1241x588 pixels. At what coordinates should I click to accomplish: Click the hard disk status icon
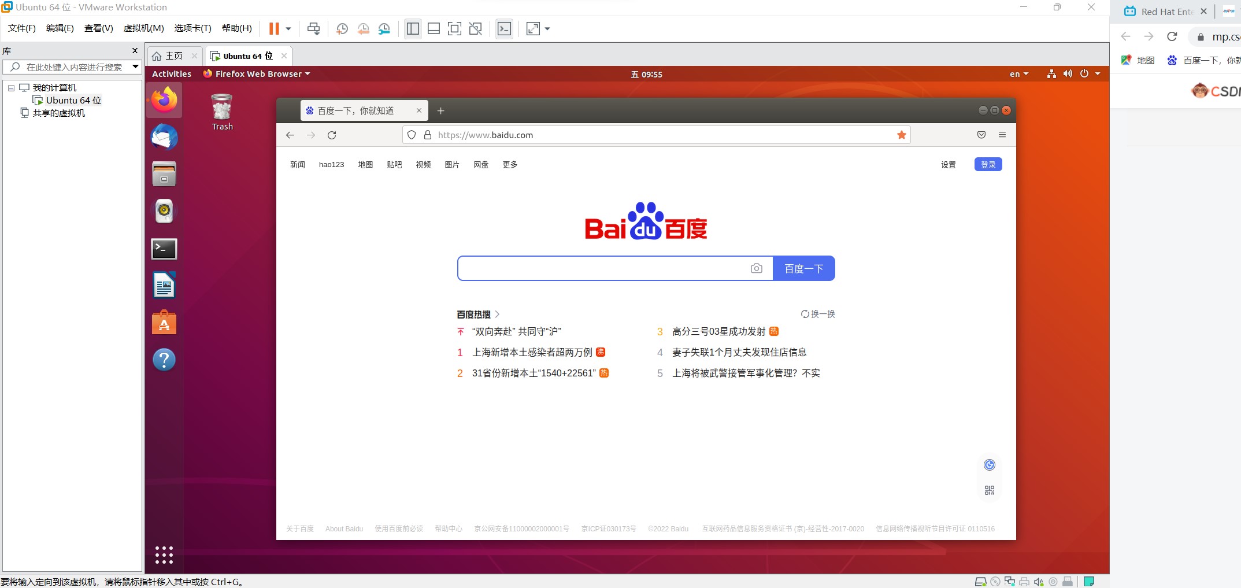tap(981, 581)
